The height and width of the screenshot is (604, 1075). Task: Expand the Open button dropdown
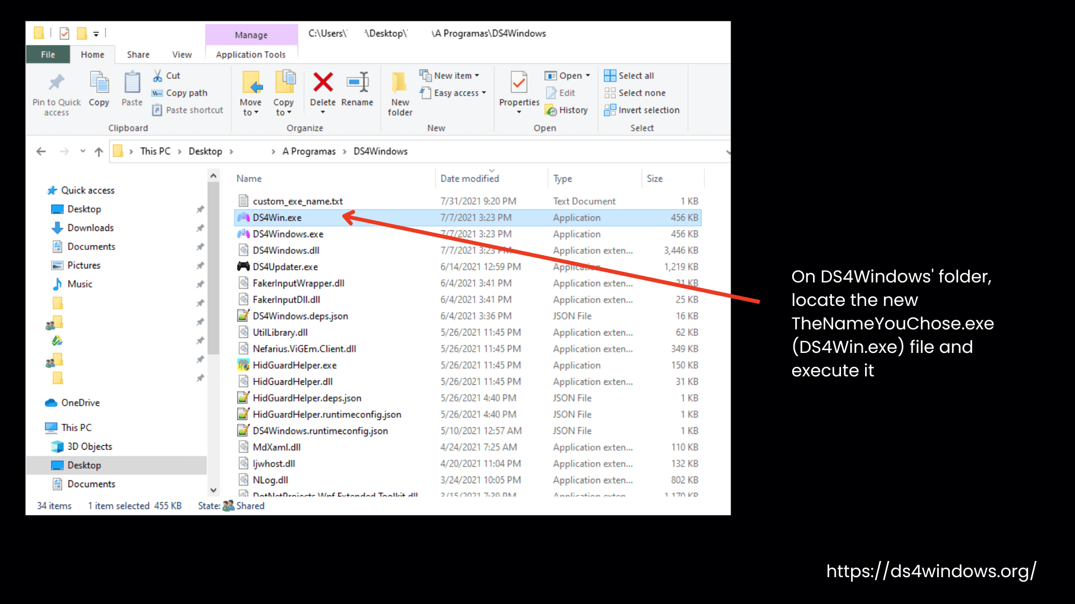[588, 75]
